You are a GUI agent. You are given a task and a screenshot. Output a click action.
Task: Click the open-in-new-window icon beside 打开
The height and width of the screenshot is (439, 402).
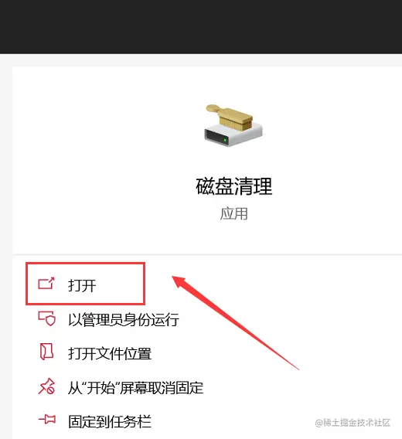click(46, 284)
